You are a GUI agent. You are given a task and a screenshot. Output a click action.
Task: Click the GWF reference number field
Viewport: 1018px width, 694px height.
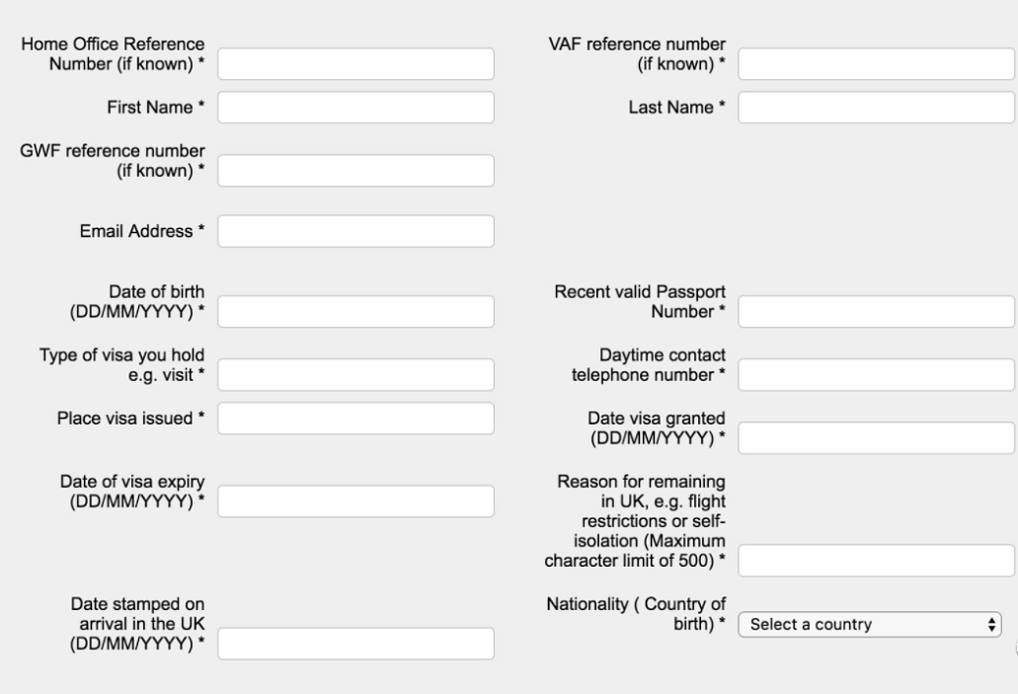point(355,170)
